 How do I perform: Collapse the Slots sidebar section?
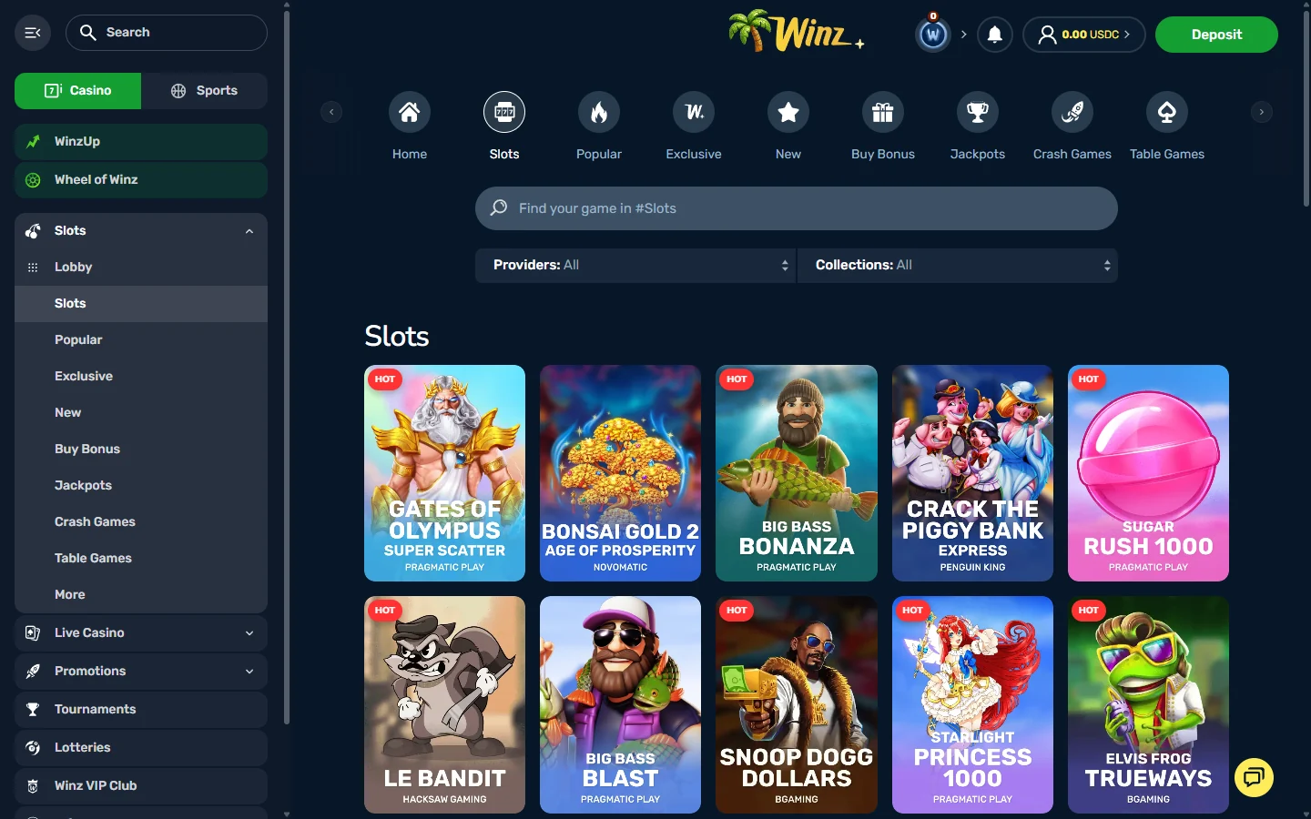coord(141,231)
